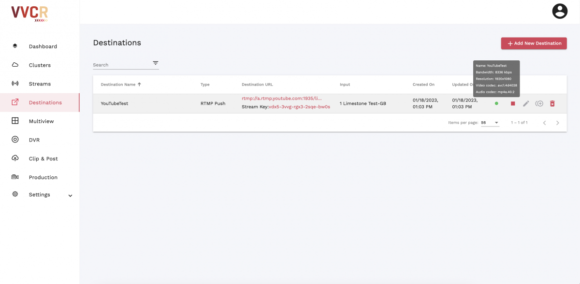This screenshot has height=284, width=580.
Task: Click the Input column header
Action: click(345, 85)
